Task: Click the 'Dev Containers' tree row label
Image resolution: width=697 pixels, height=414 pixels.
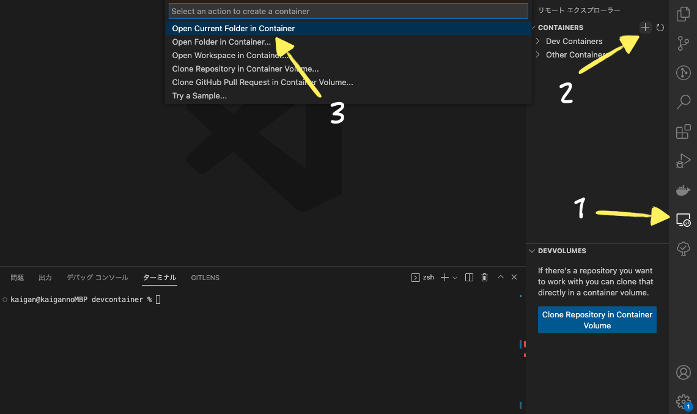Action: coord(574,42)
